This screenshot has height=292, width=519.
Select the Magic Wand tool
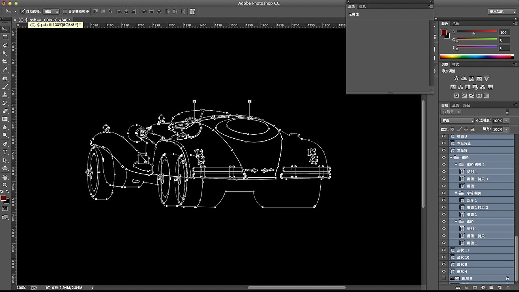pos(5,54)
